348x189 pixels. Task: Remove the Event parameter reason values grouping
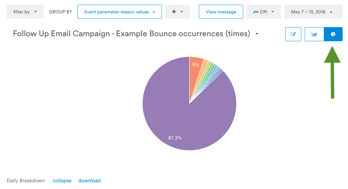[154, 12]
